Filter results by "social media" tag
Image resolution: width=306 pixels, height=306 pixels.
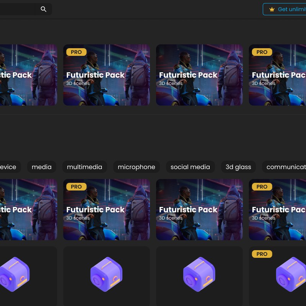190,167
